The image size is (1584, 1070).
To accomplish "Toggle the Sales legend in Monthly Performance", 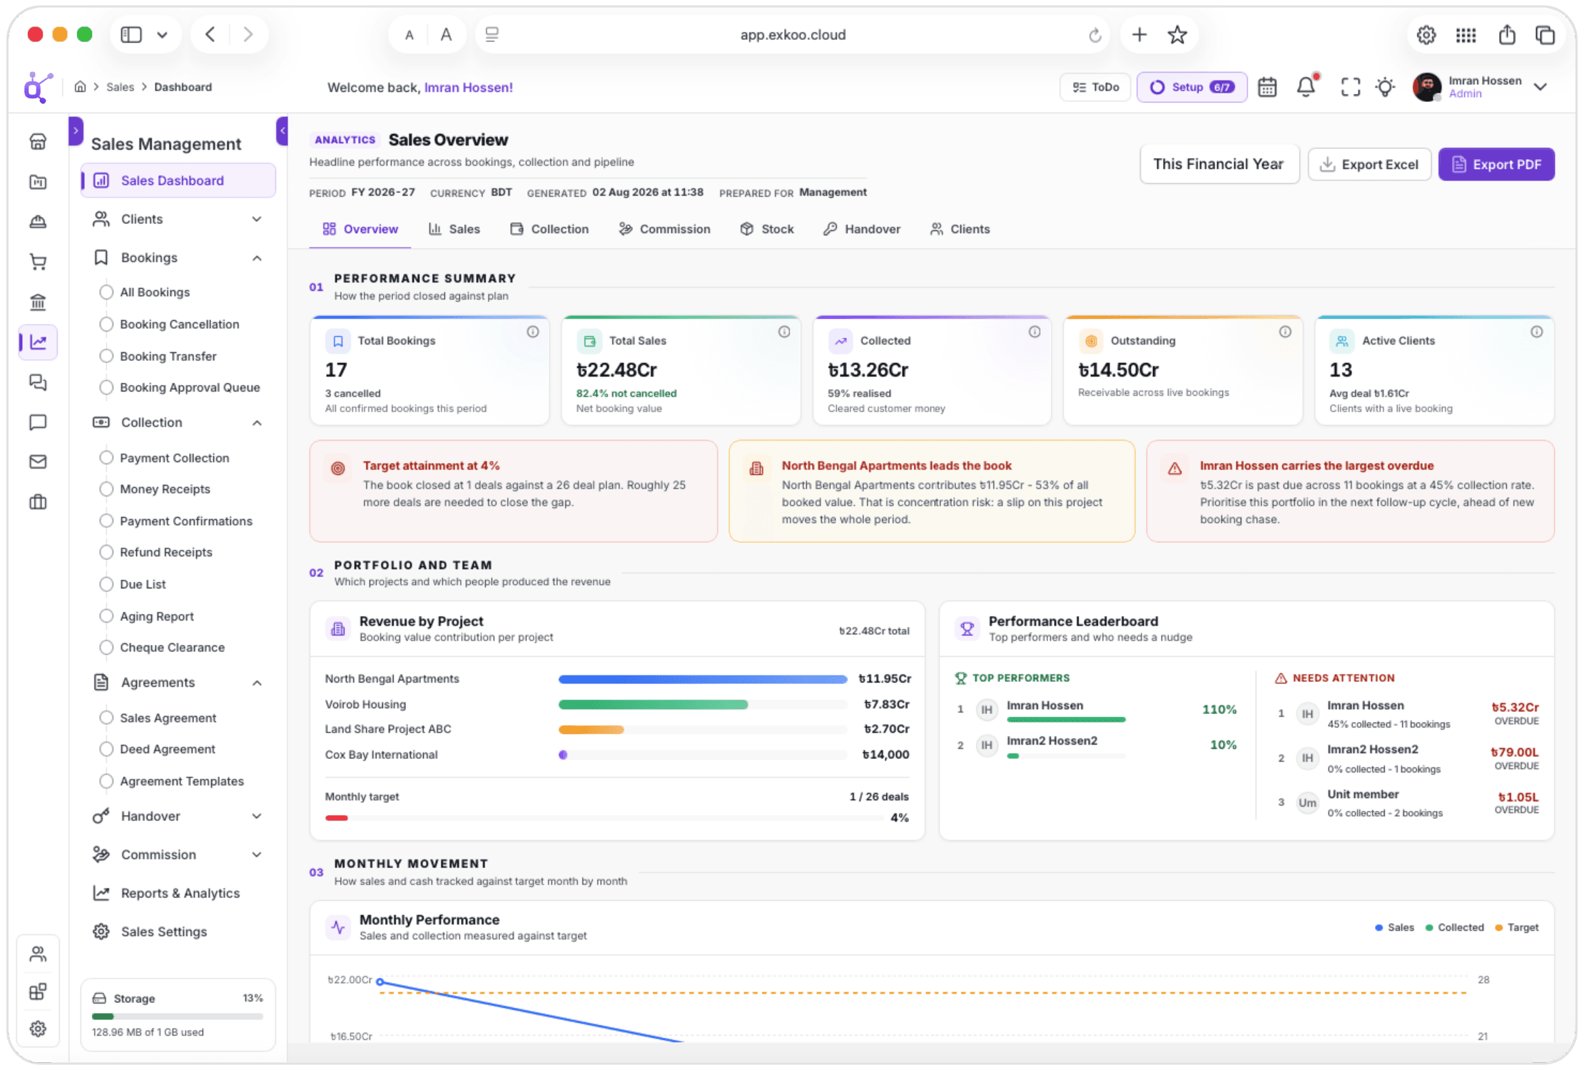I will point(1394,928).
